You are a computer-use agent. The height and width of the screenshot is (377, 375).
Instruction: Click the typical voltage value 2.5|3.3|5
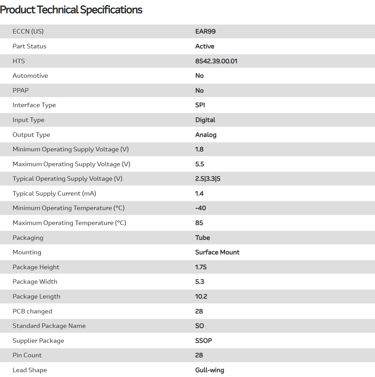[208, 179]
